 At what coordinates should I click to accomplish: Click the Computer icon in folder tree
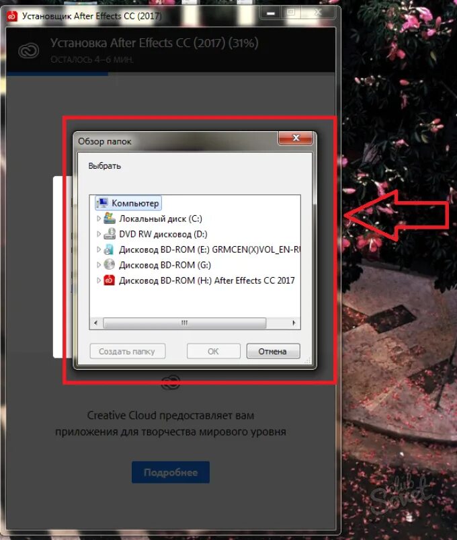[x=102, y=203]
